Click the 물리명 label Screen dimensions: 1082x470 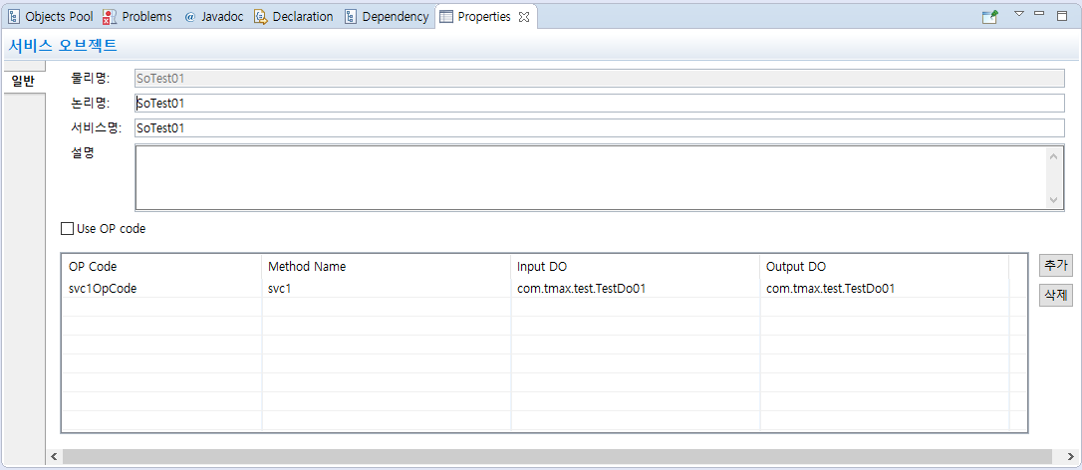tap(91, 78)
